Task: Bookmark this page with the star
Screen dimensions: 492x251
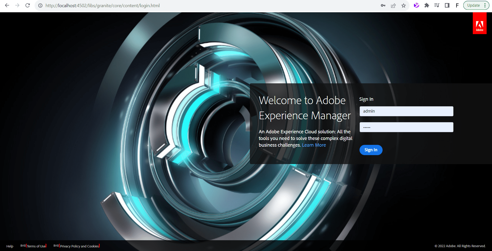Action: [404, 5]
